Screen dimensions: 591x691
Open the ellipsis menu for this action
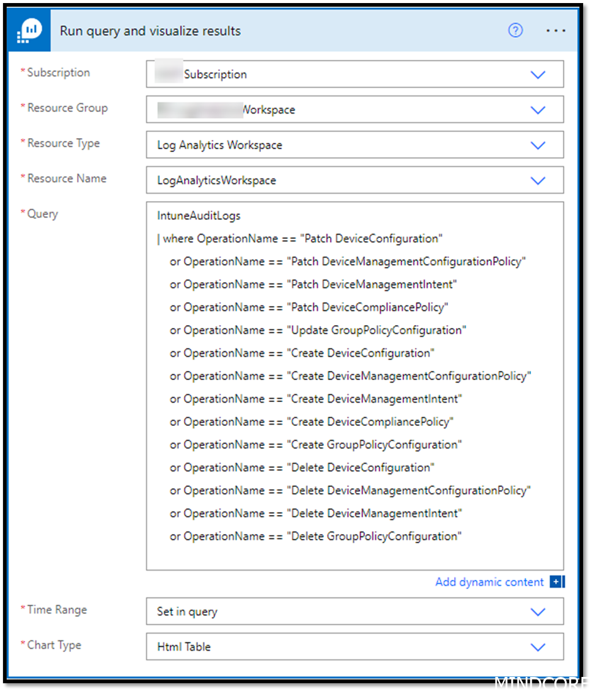556,29
